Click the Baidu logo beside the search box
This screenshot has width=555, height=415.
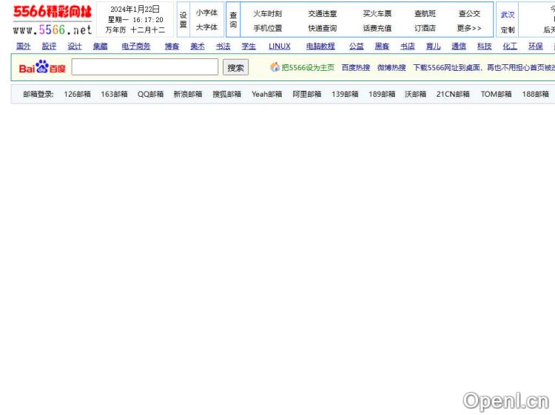(x=42, y=68)
